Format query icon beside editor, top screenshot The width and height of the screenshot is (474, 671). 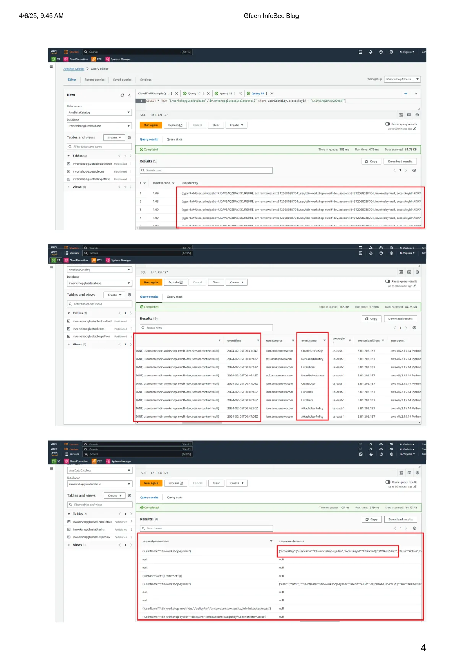(401, 115)
